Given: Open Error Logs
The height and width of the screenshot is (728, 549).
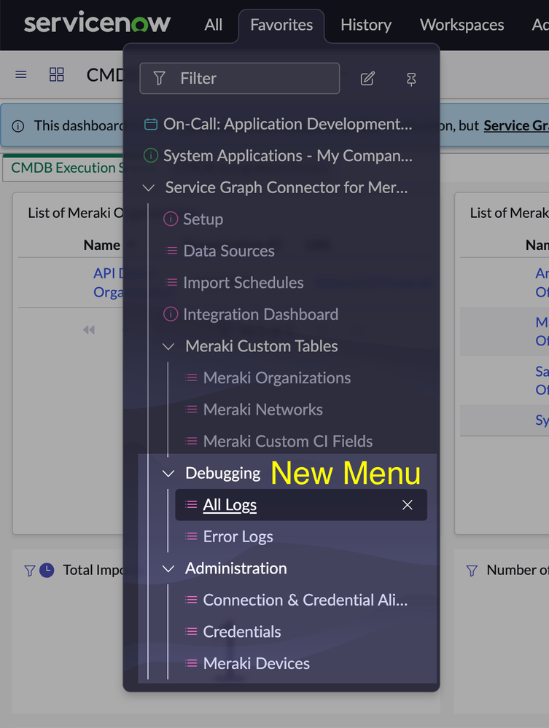Looking at the screenshot, I should point(238,537).
